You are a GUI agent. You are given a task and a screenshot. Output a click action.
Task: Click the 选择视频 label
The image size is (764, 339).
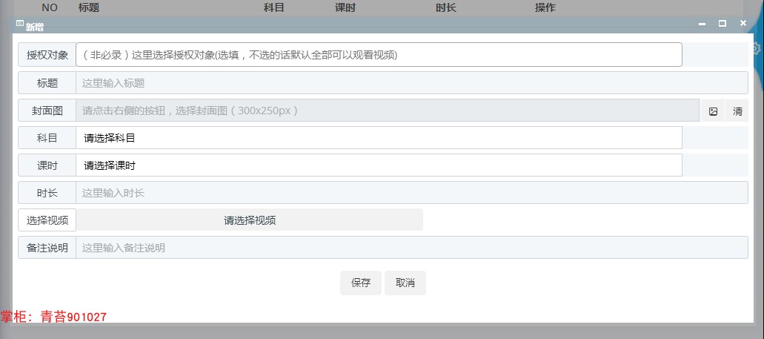[x=47, y=220]
